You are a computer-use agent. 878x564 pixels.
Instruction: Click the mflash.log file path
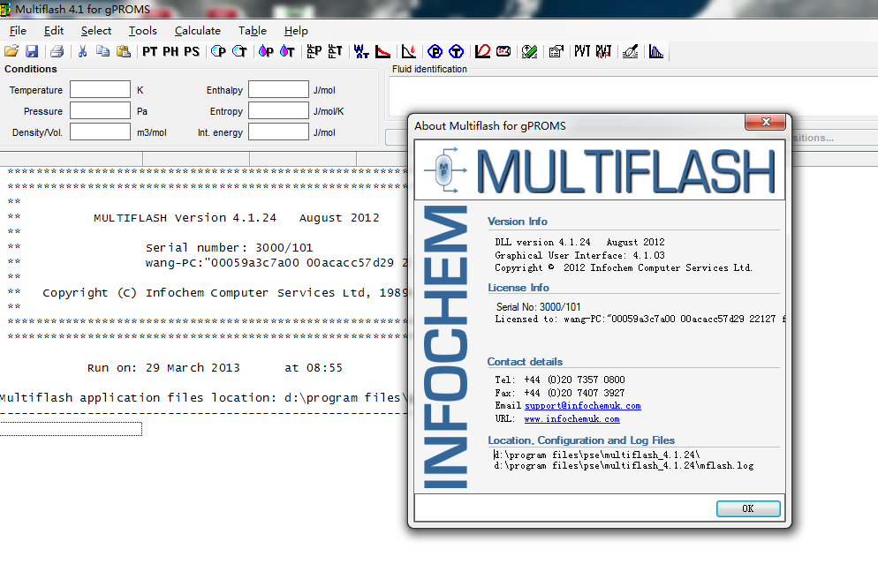pyautogui.click(x=624, y=465)
